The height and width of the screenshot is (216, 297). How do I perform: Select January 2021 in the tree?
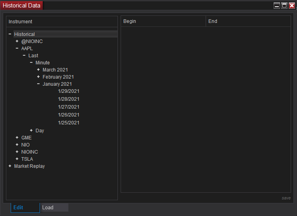[x=57, y=84]
